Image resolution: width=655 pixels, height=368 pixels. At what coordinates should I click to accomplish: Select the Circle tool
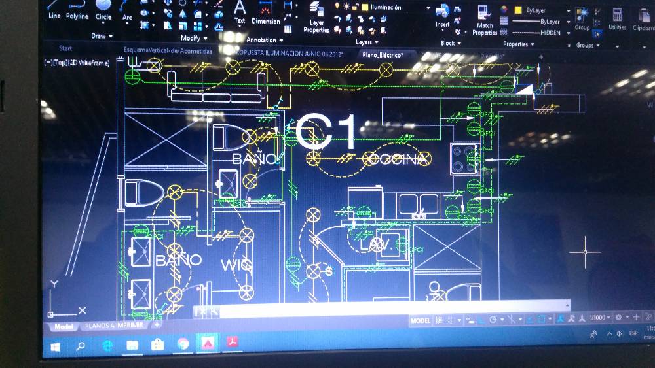[x=103, y=10]
